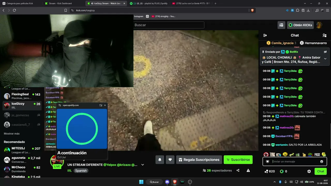Image resolution: width=331 pixels, height=186 pixels.
Task: Open MrChoco recommended channel
Action: click(x=22, y=169)
